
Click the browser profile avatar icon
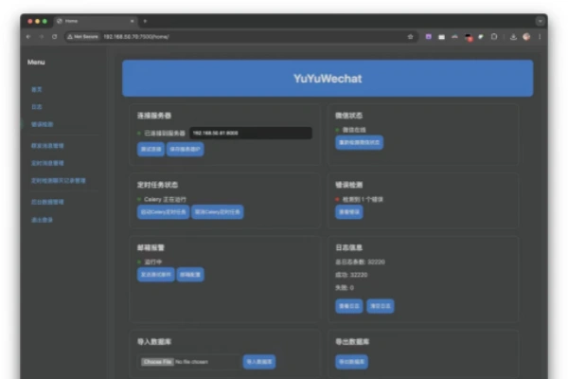pos(526,36)
